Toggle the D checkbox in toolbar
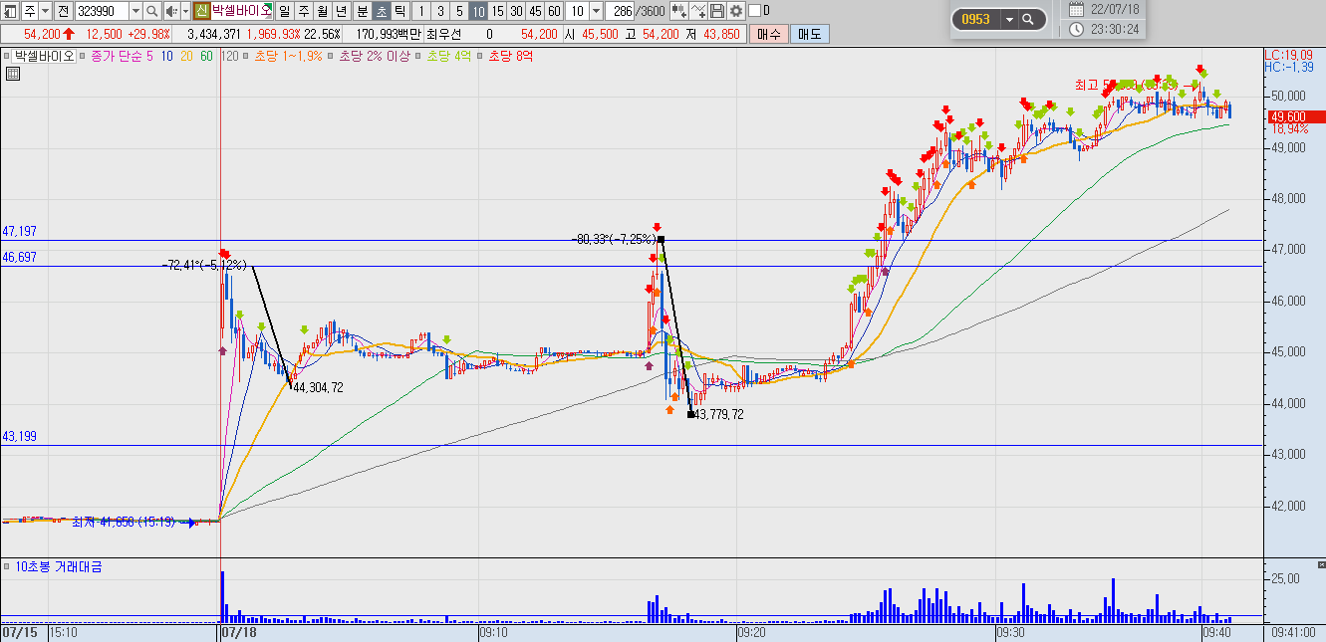This screenshot has width=1326, height=642. [x=754, y=11]
